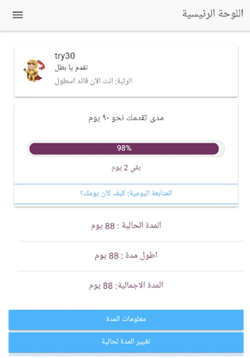Click the 'اللوحة الرئيسية' page title
The height and width of the screenshot is (358, 250).
click(x=212, y=14)
